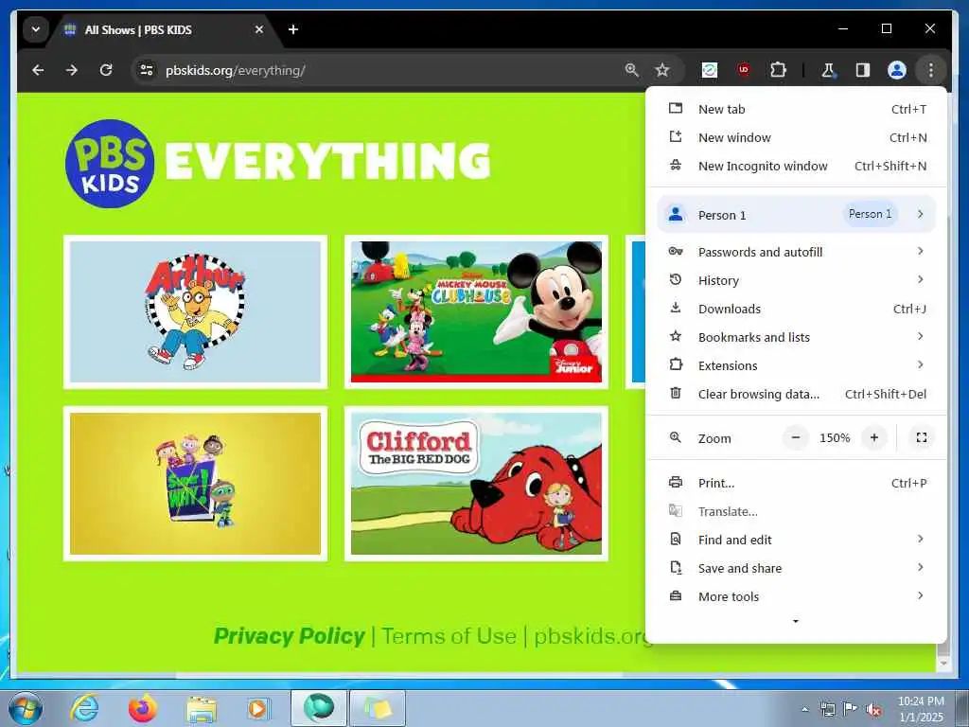Expand the History submenu
This screenshot has height=727, width=969.
(796, 280)
